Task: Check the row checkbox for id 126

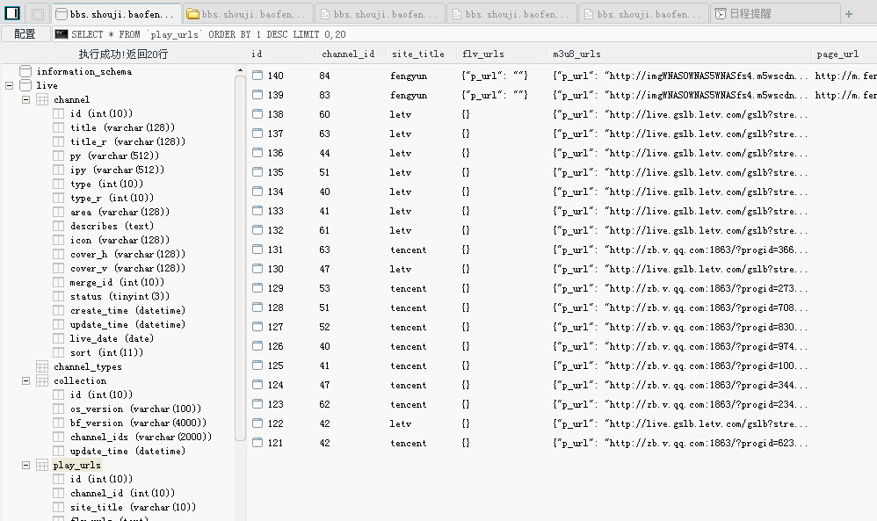Action: (257, 346)
